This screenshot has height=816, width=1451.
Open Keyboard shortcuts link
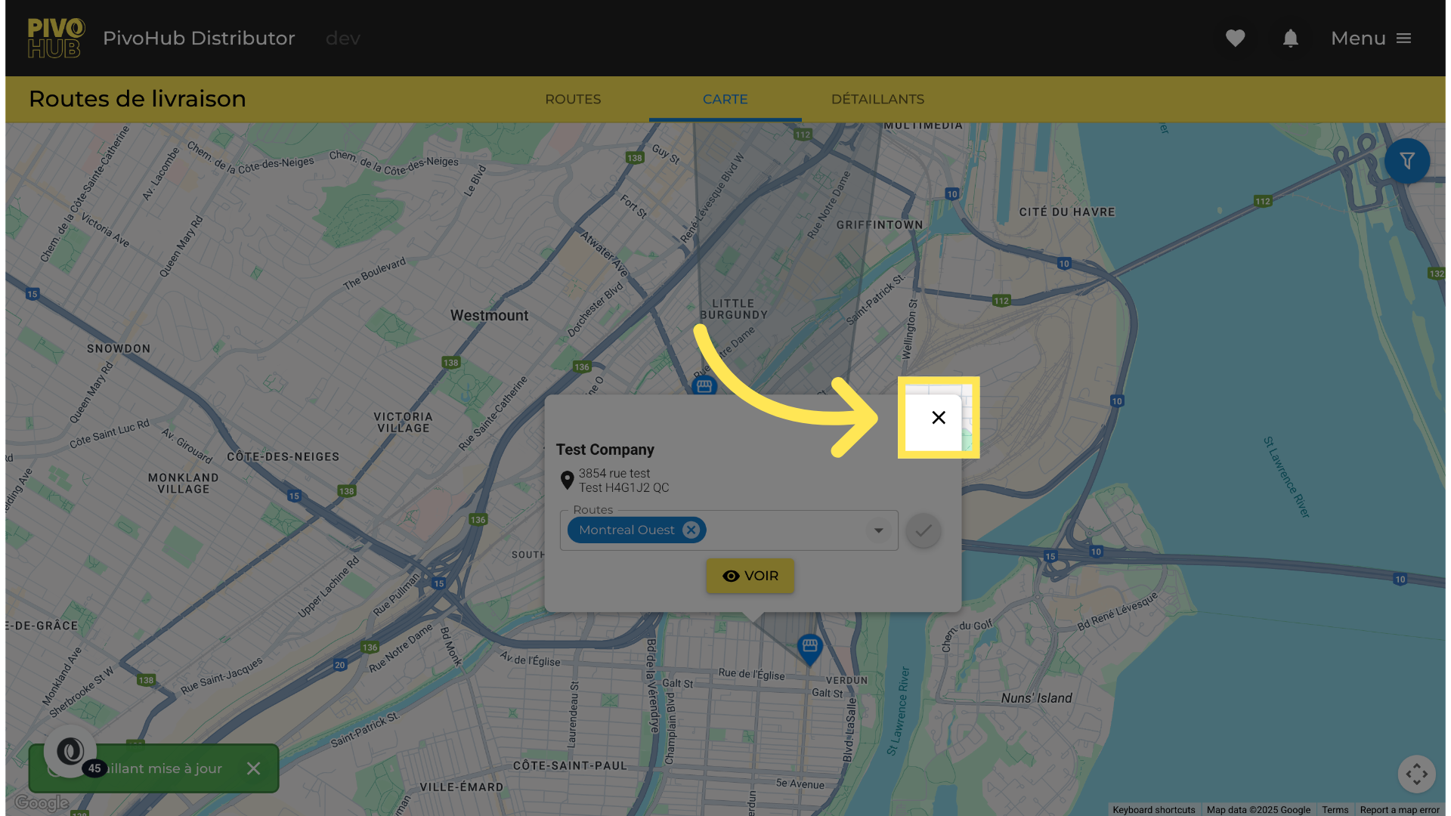tap(1153, 810)
